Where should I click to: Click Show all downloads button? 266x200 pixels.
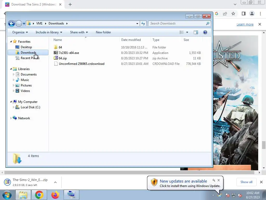[246, 182]
